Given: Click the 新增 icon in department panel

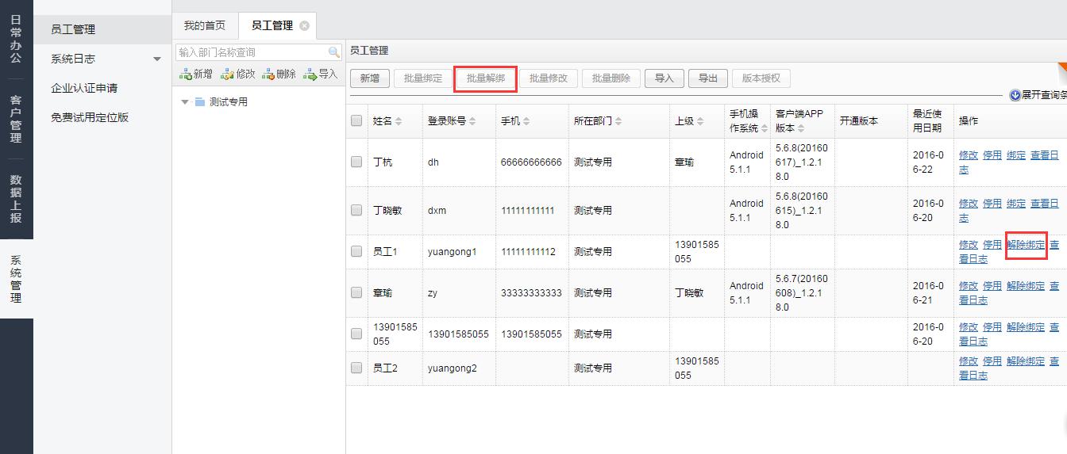Looking at the screenshot, I should 185,74.
